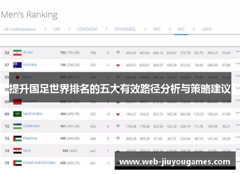240x174 pixels.
Task: Expand the Uzbekistan row details chevron
Action: 238,125
